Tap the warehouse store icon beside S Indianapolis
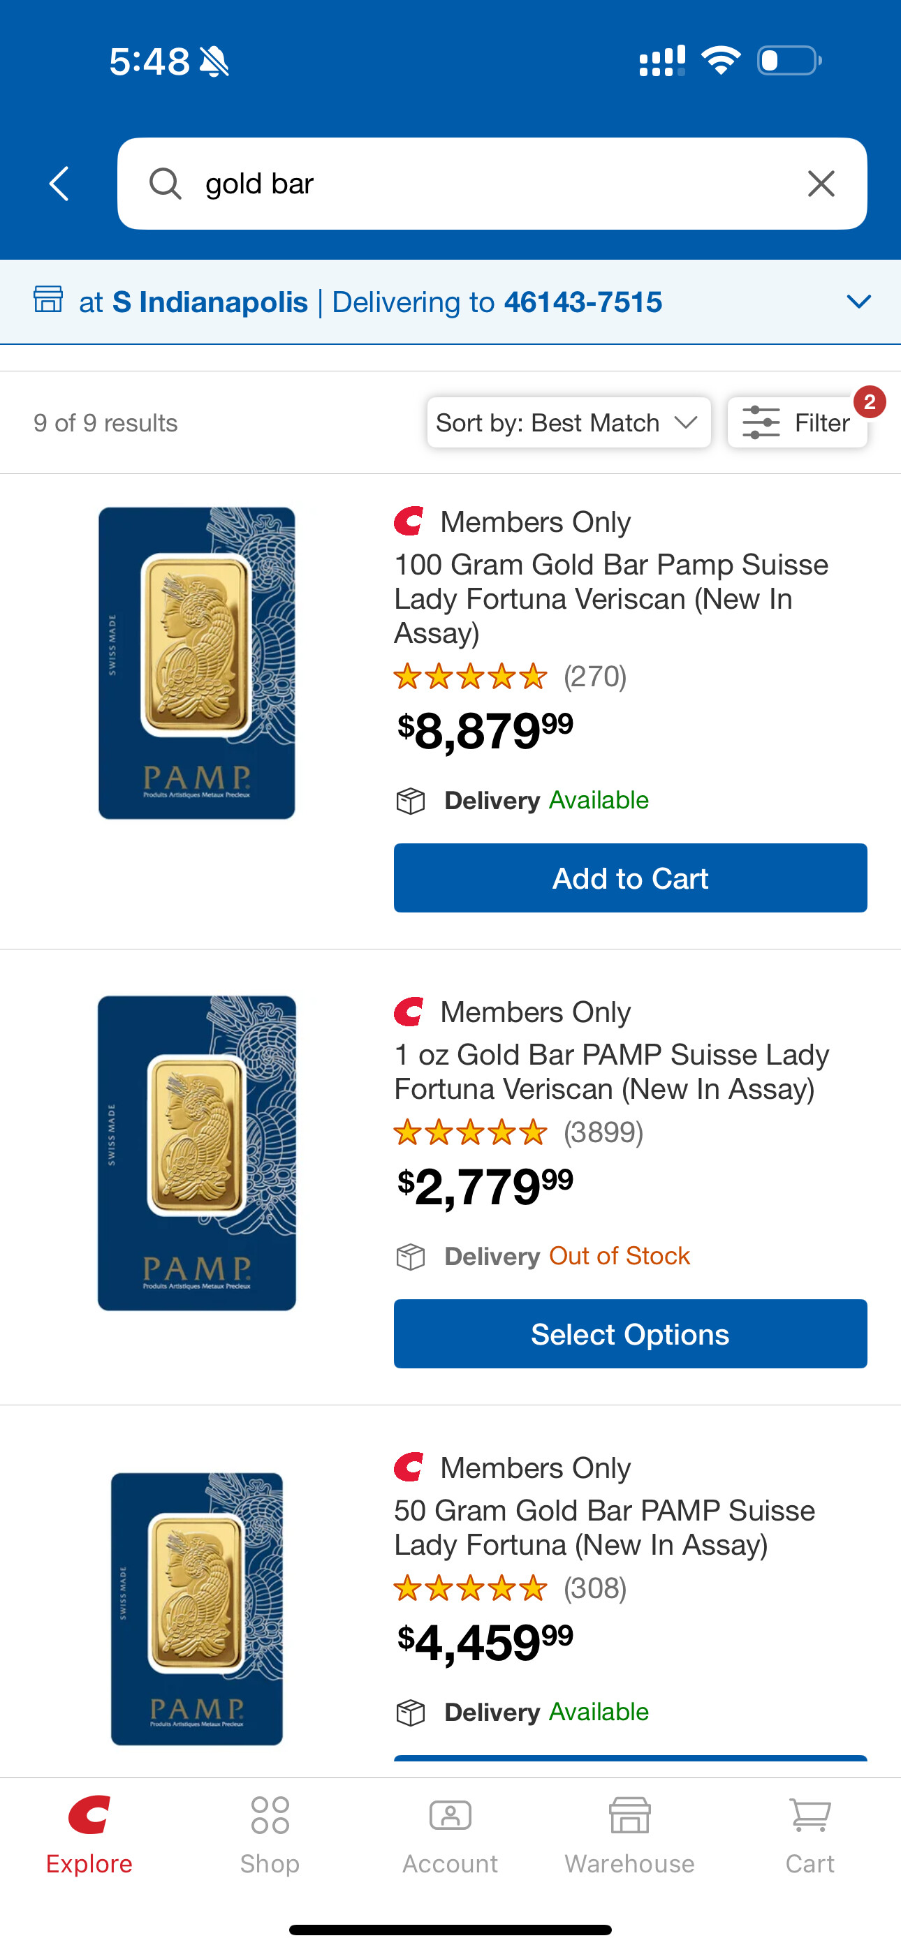 (47, 300)
